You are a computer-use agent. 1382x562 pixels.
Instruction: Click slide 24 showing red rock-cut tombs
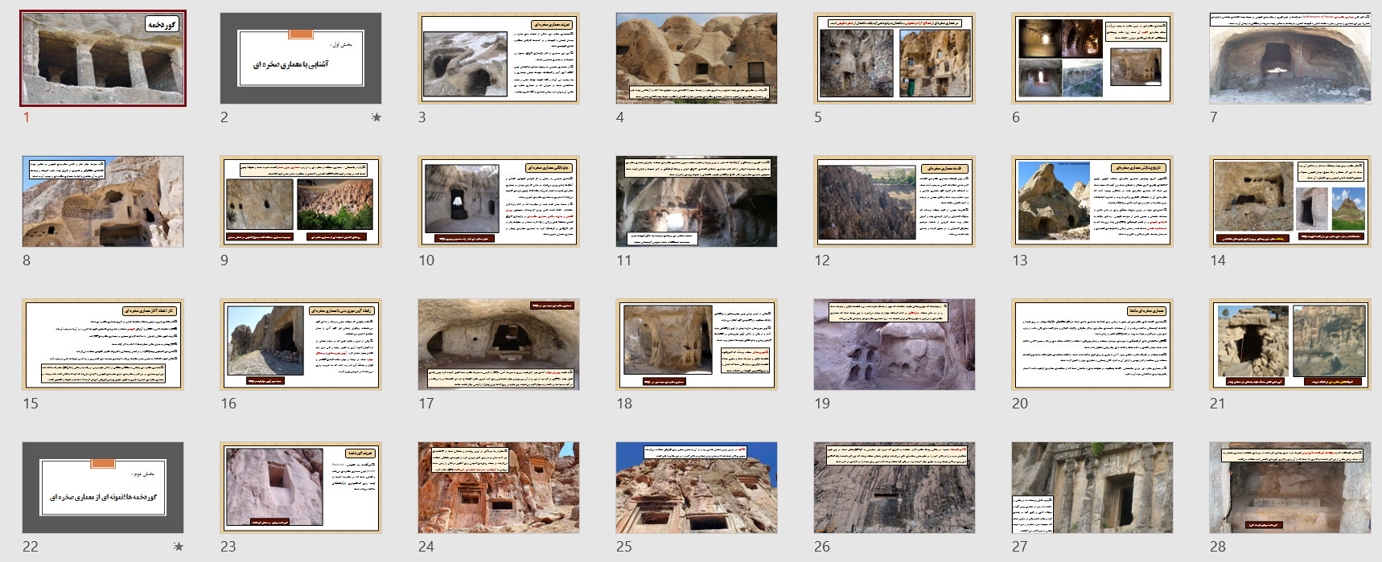coord(499,487)
